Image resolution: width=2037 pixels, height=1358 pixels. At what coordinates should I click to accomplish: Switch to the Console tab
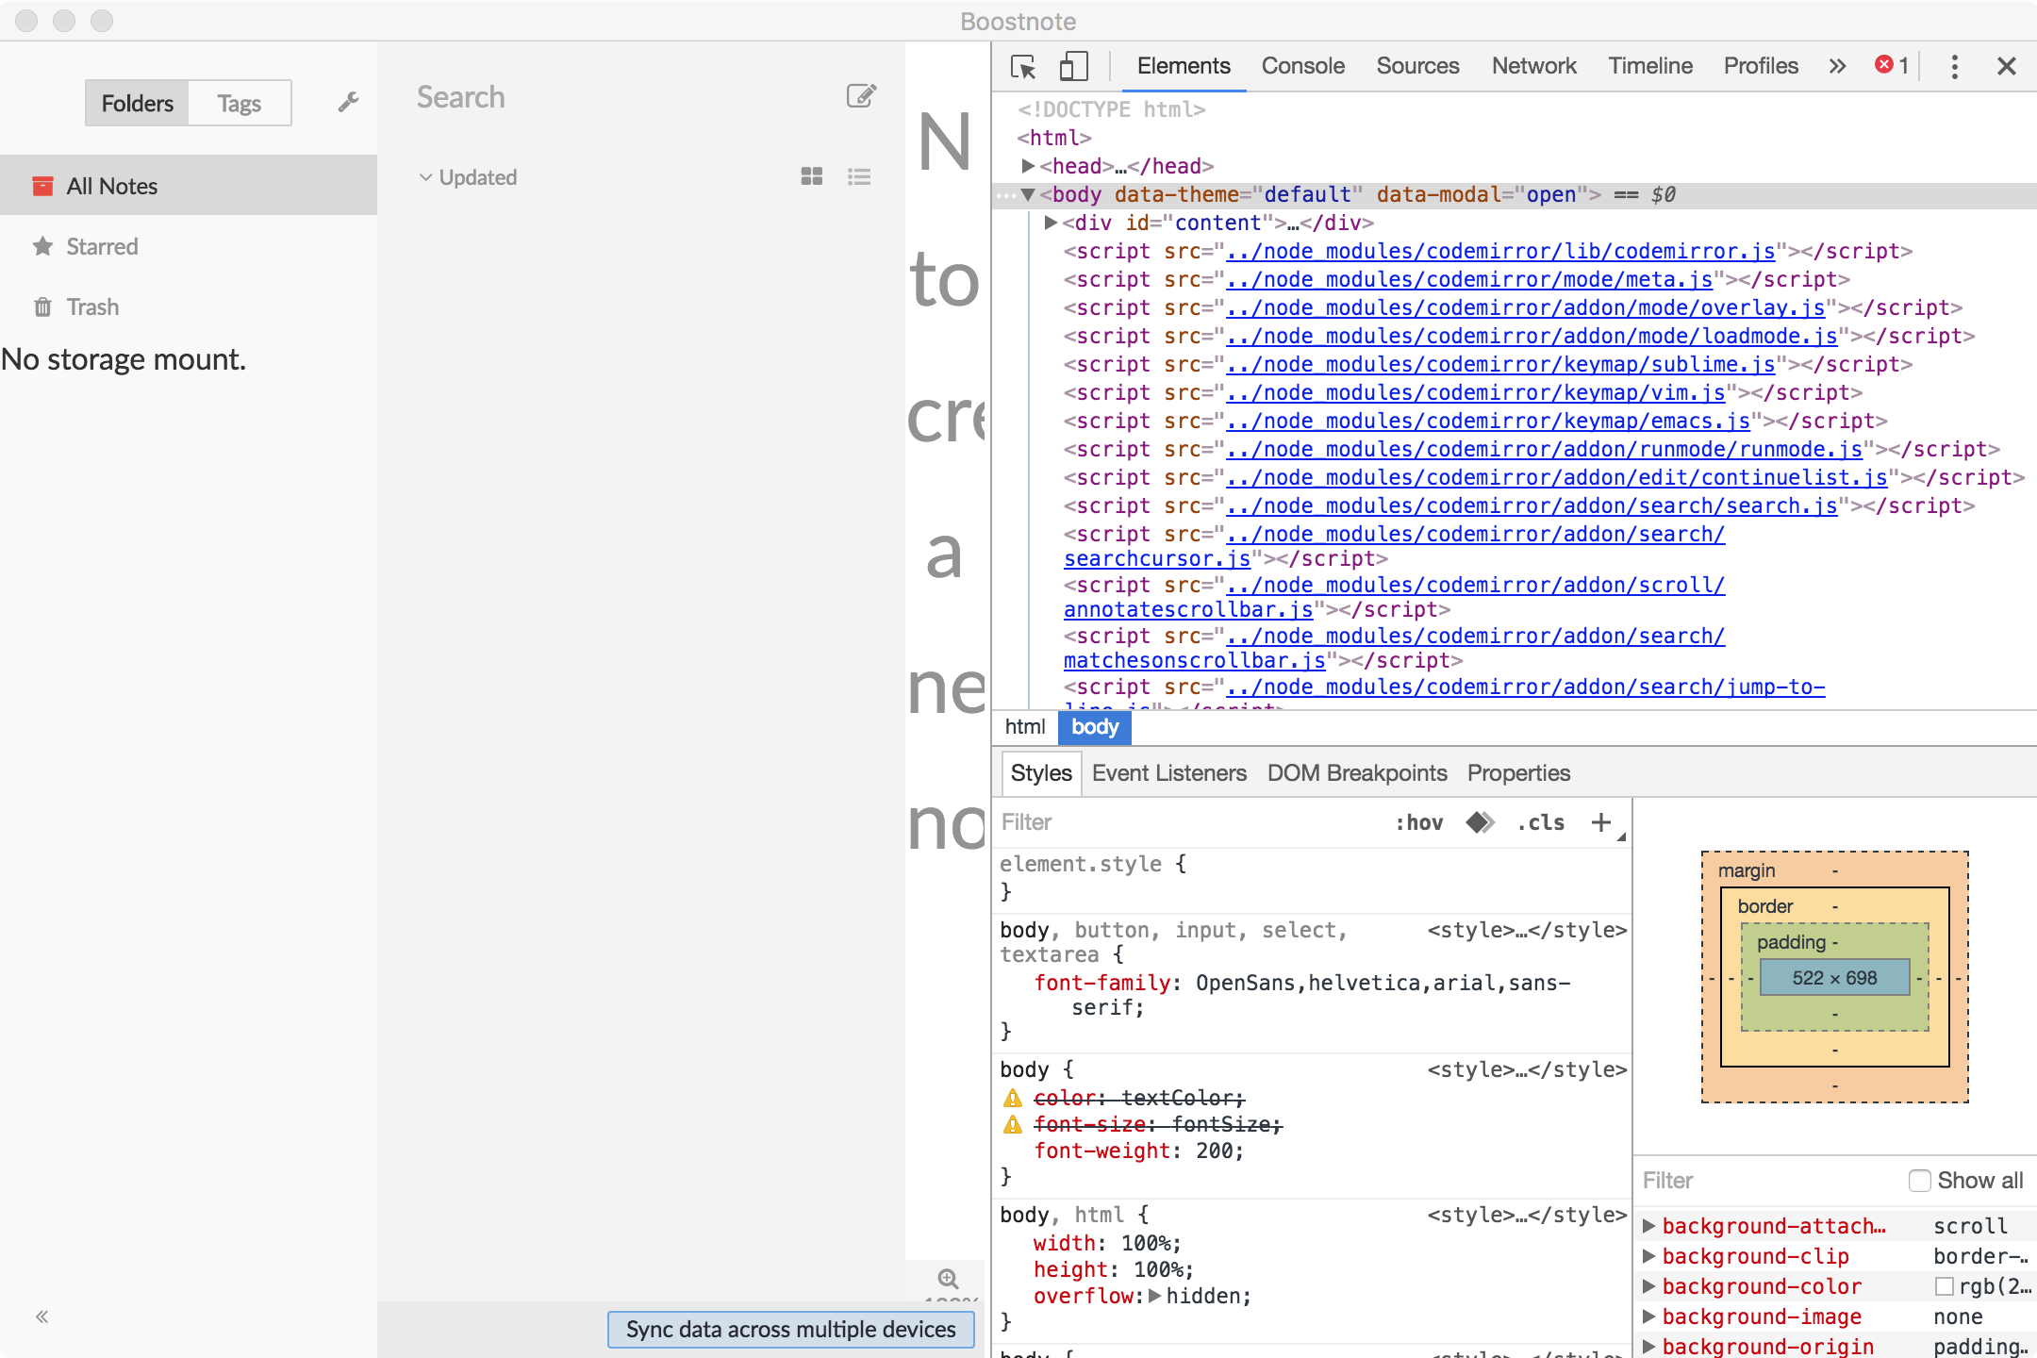point(1302,66)
